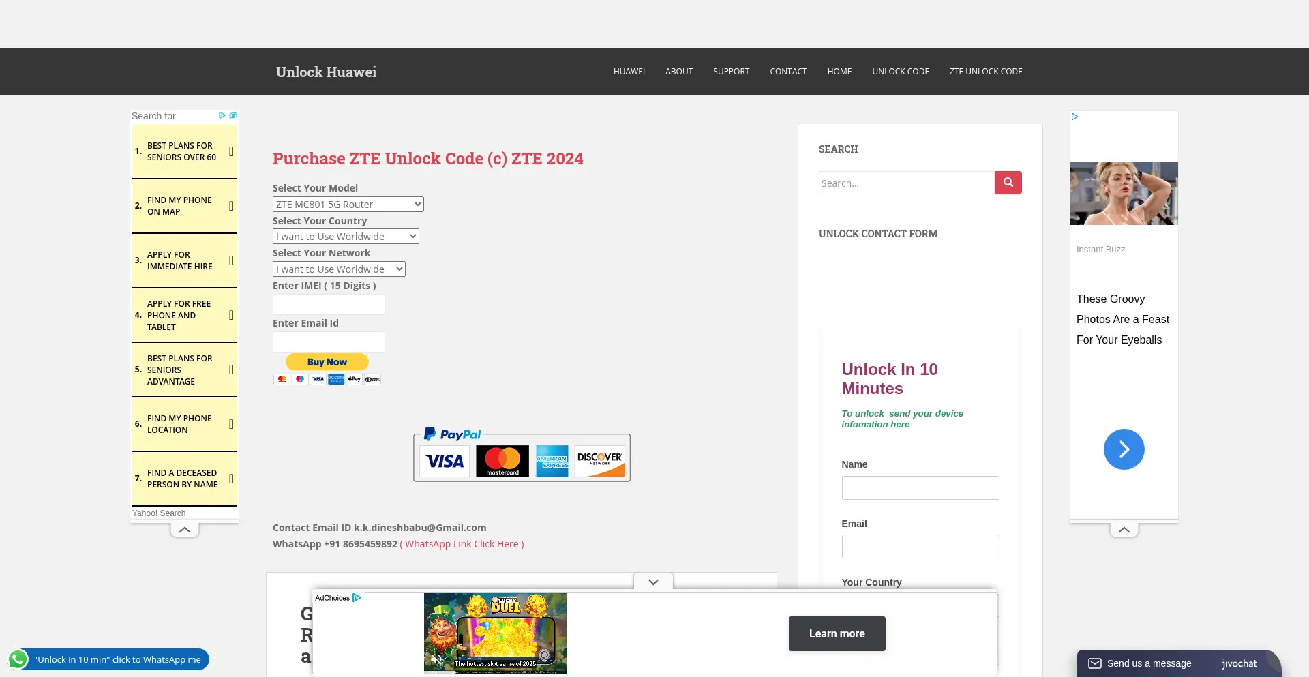Click the Instant Buzz ad source label
This screenshot has height=677, width=1309.
pos(1100,250)
